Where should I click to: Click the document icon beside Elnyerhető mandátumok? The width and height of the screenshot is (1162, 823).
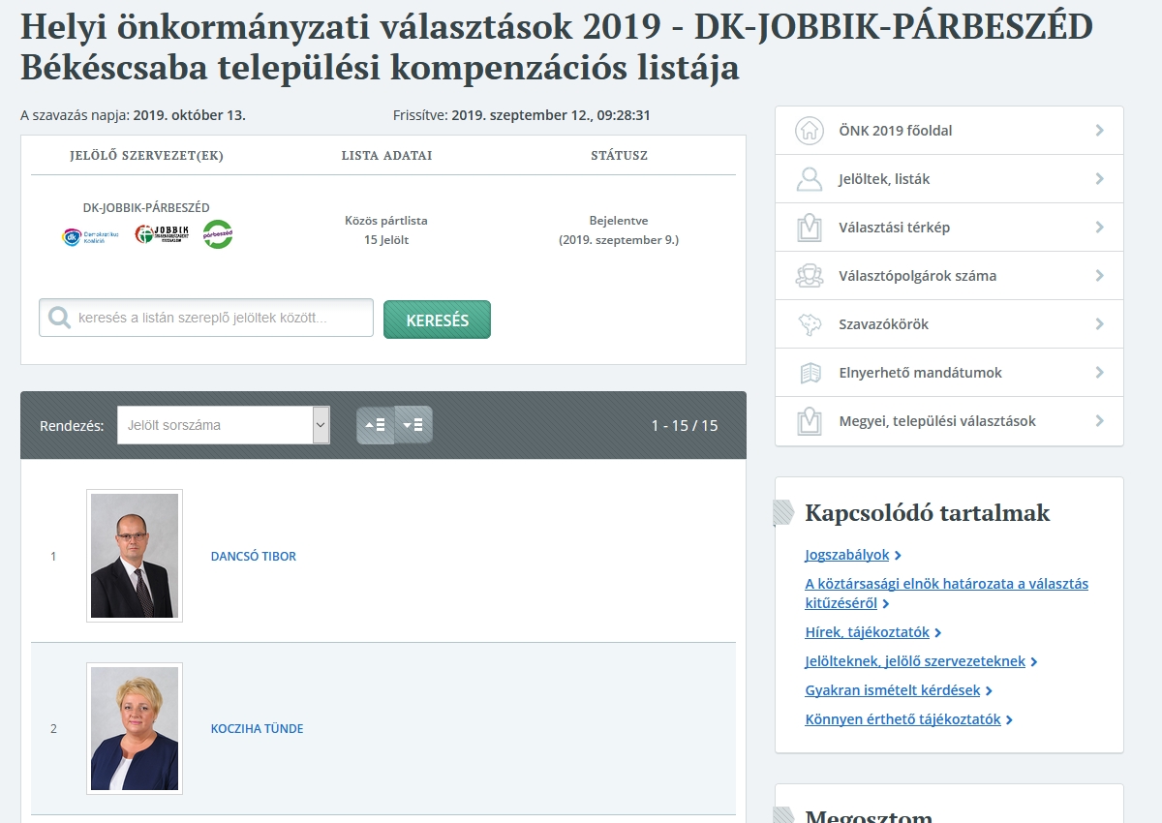coord(810,373)
